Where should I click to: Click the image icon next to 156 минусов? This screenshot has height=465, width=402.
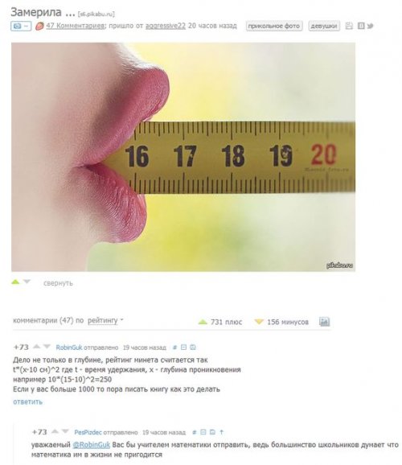tap(324, 322)
